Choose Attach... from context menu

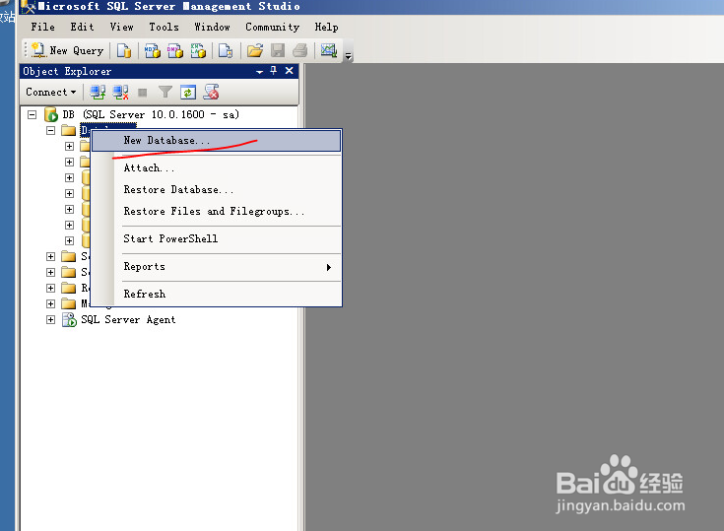coord(216,168)
